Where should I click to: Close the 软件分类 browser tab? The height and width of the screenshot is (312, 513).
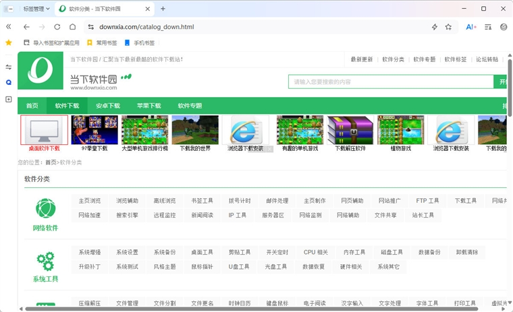(148, 9)
